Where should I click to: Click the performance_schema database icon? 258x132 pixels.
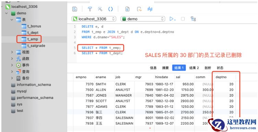[13, 98]
